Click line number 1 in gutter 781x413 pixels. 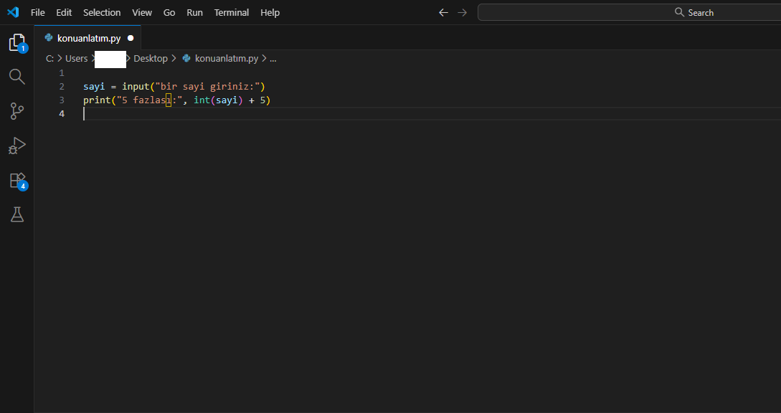coord(62,72)
